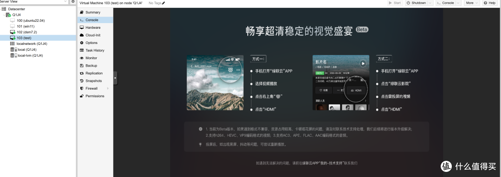Click the cast icon in the first phone thumbnail

(x=231, y=70)
